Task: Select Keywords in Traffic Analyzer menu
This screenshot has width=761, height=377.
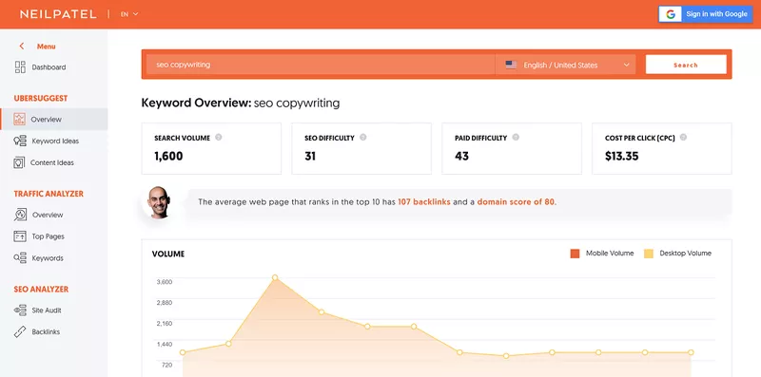Action: [x=48, y=258]
